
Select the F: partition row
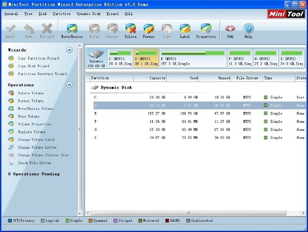(x=199, y=121)
